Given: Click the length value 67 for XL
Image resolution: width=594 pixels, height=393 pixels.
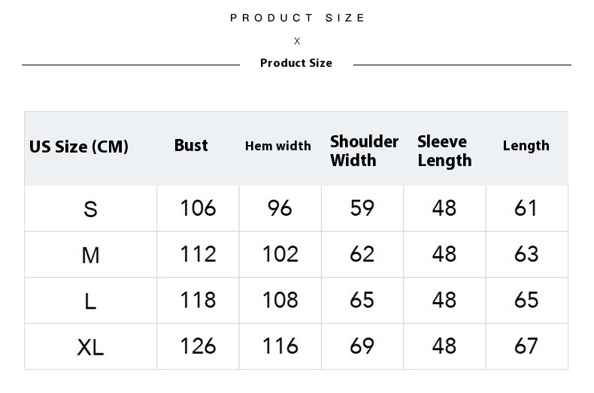Looking at the screenshot, I should (x=526, y=346).
